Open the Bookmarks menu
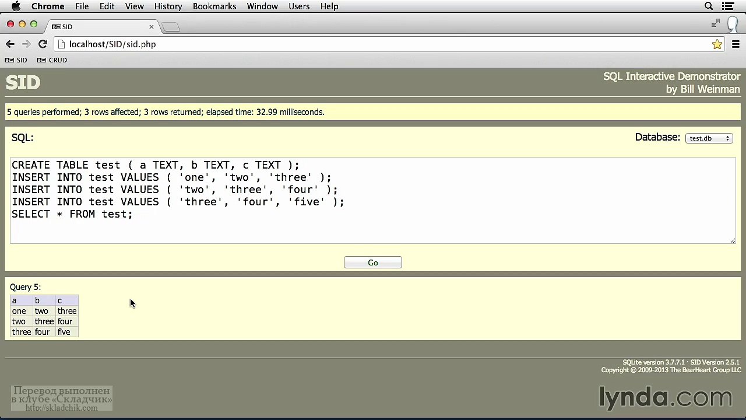 click(x=214, y=6)
